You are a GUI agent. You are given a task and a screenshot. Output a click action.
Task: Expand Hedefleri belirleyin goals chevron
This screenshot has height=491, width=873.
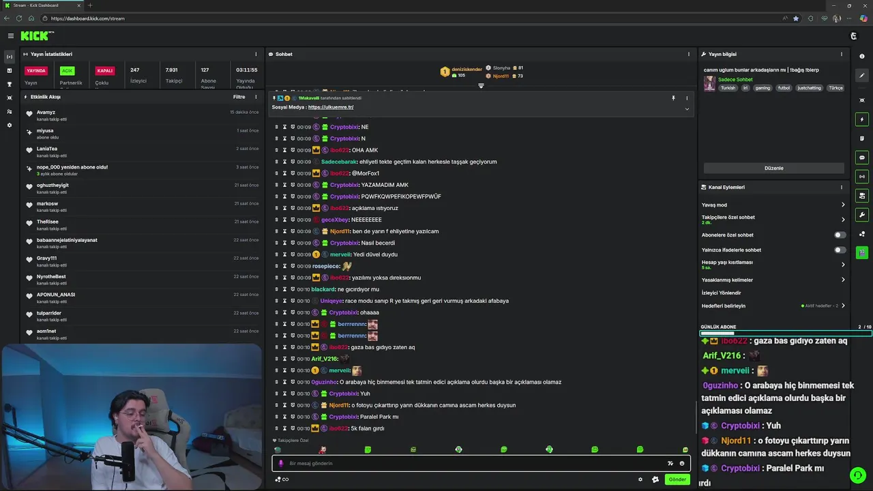[843, 306]
